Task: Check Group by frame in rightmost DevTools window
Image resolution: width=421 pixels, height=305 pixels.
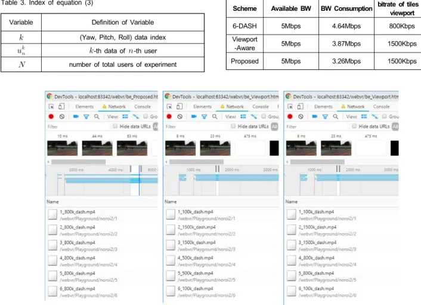Action: [x=385, y=116]
